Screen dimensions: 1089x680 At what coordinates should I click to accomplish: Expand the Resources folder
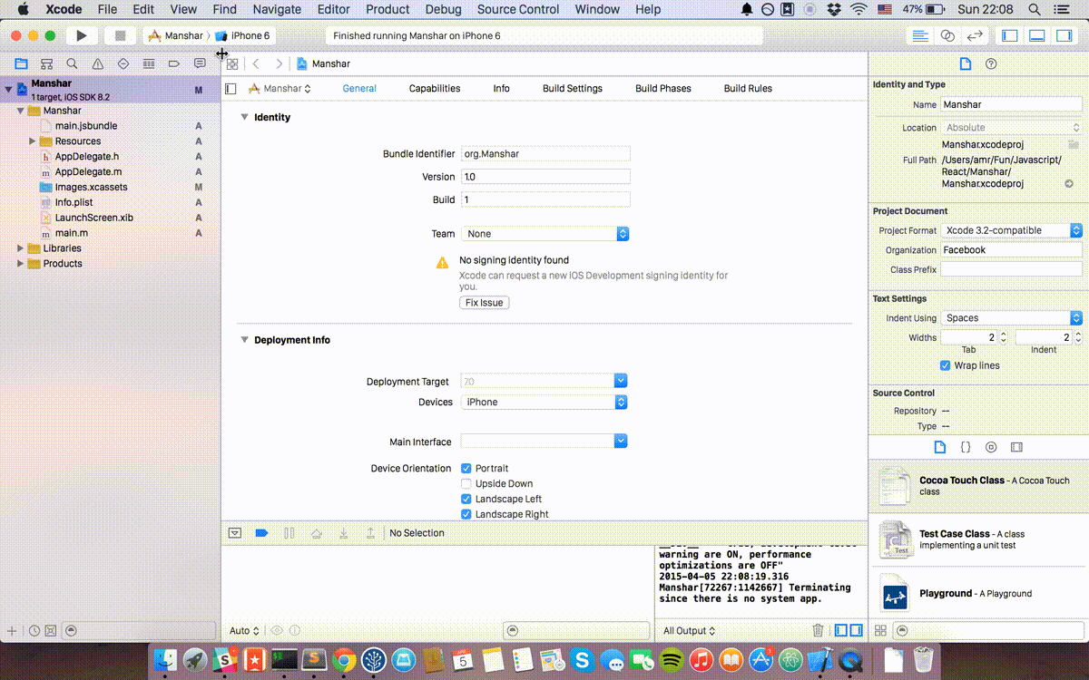pyautogui.click(x=33, y=141)
